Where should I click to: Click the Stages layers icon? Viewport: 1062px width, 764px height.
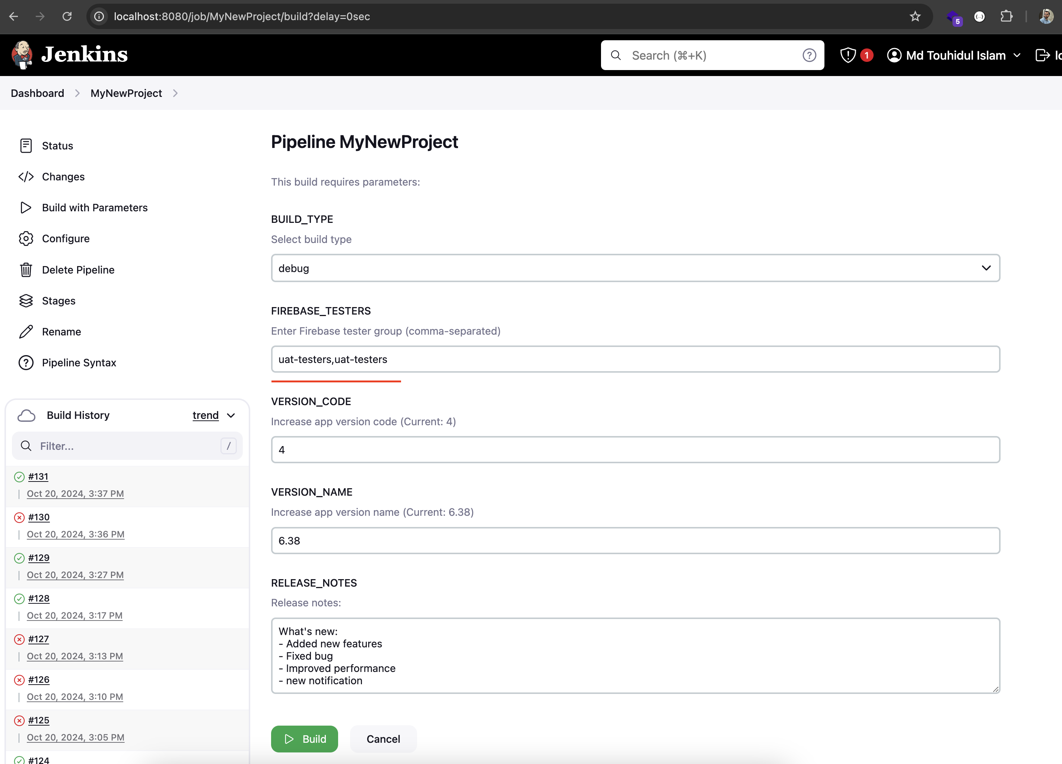(26, 301)
